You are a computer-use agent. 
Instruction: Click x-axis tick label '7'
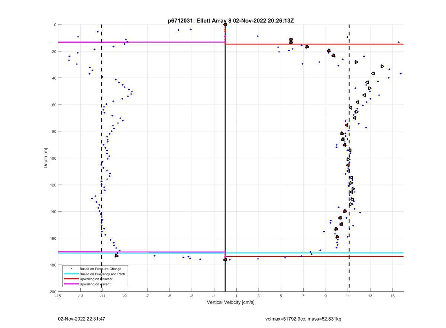click(303, 296)
